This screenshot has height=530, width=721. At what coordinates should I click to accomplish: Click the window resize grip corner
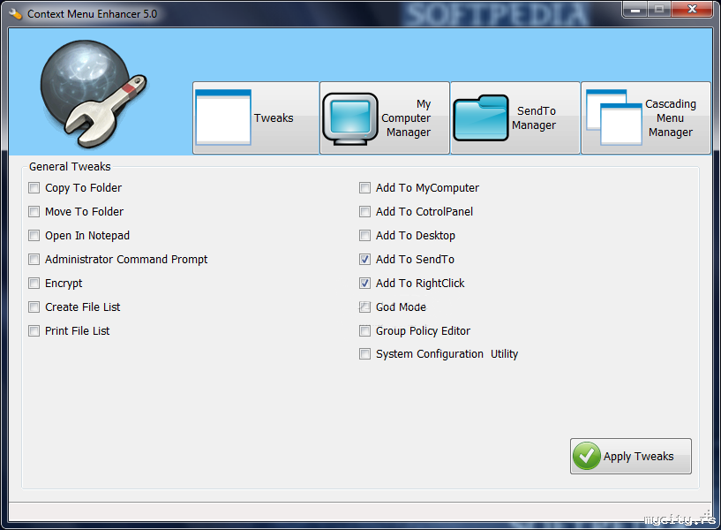pos(706,516)
